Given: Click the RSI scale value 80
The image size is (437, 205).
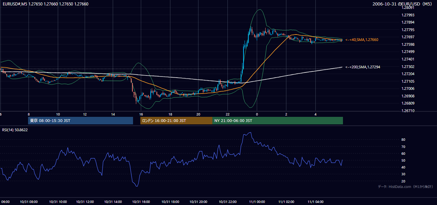Looking at the screenshot, I should point(403,140).
